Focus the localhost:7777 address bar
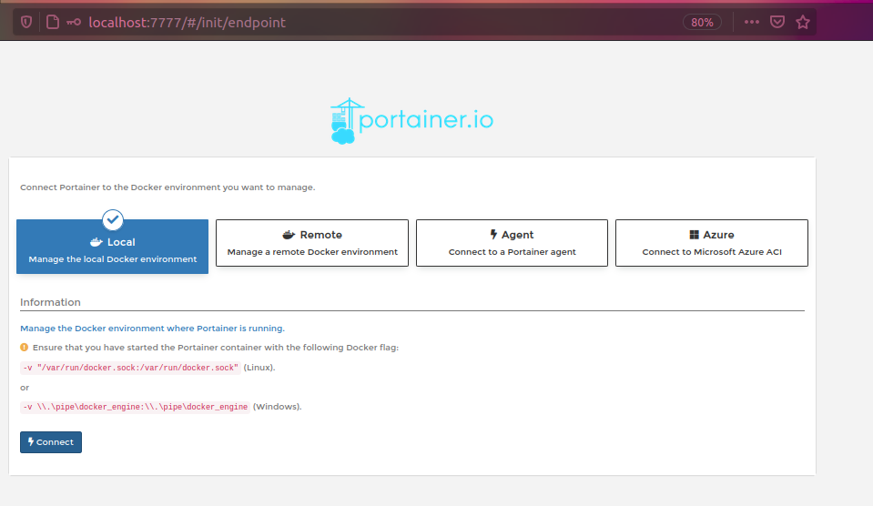Viewport: 873px width, 506px height. [x=364, y=23]
